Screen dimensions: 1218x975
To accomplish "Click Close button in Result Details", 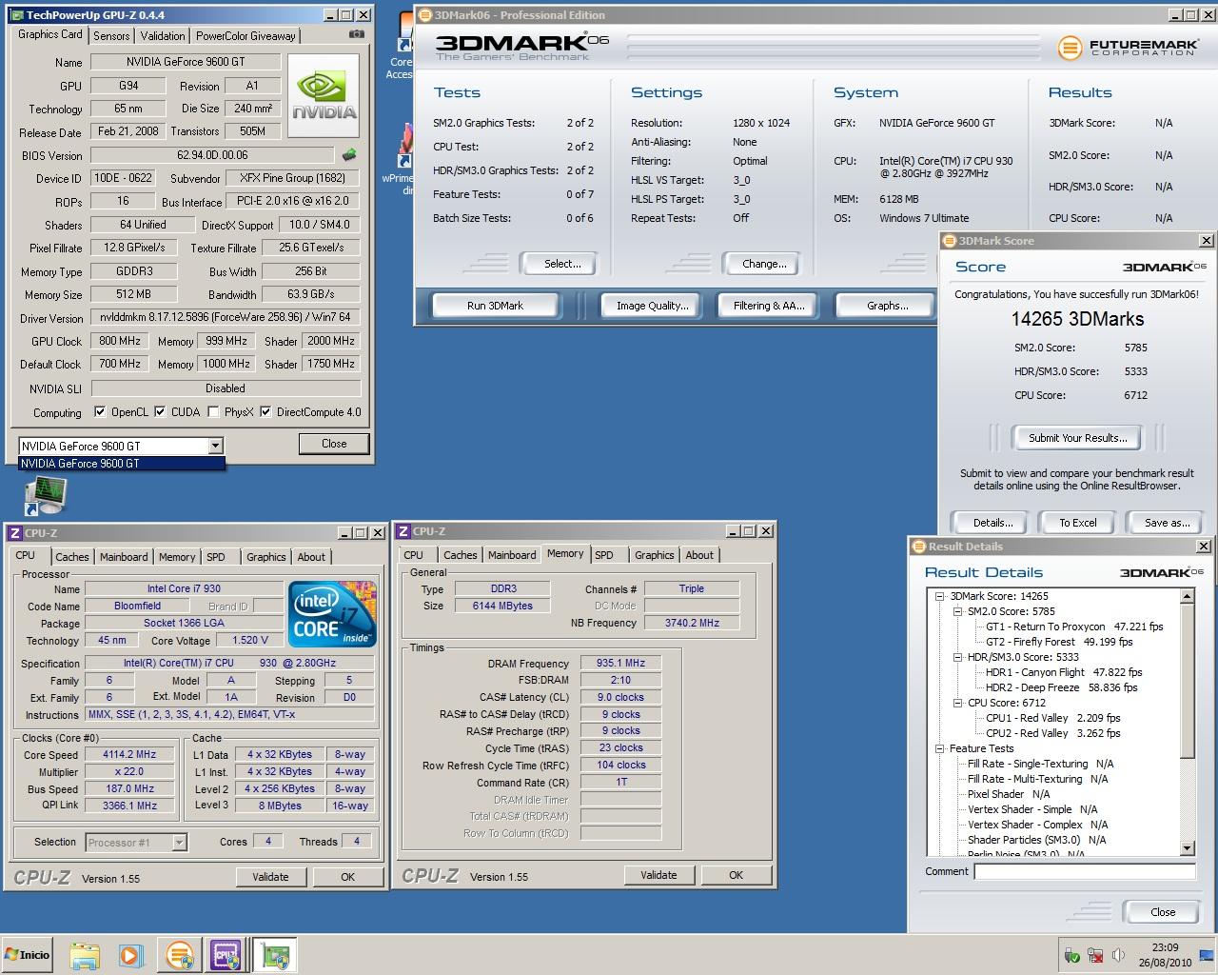I will coord(1163,912).
